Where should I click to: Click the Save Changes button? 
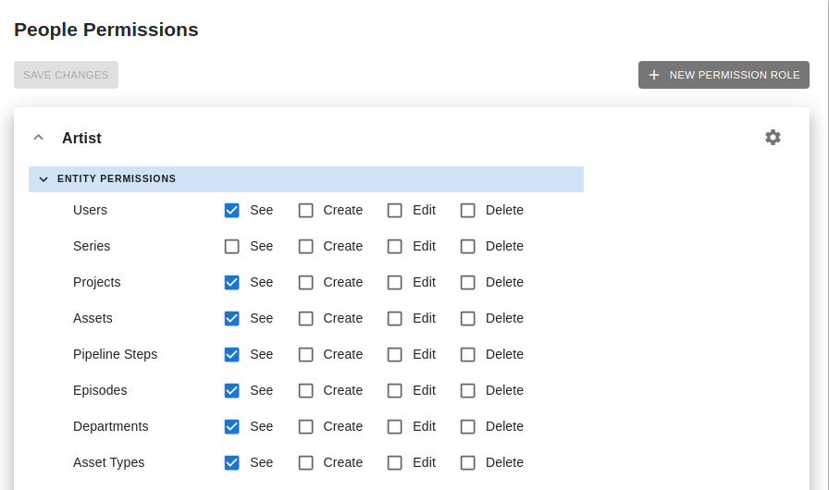pos(66,75)
